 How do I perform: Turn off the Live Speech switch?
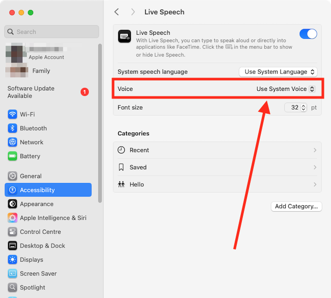coord(308,34)
